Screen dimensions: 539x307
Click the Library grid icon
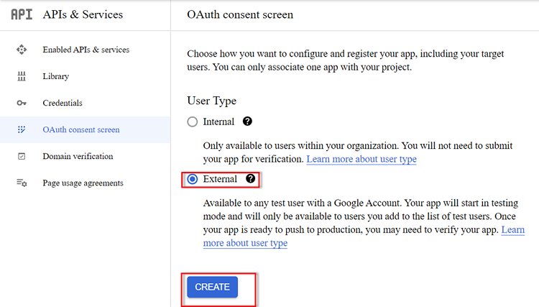pyautogui.click(x=22, y=76)
